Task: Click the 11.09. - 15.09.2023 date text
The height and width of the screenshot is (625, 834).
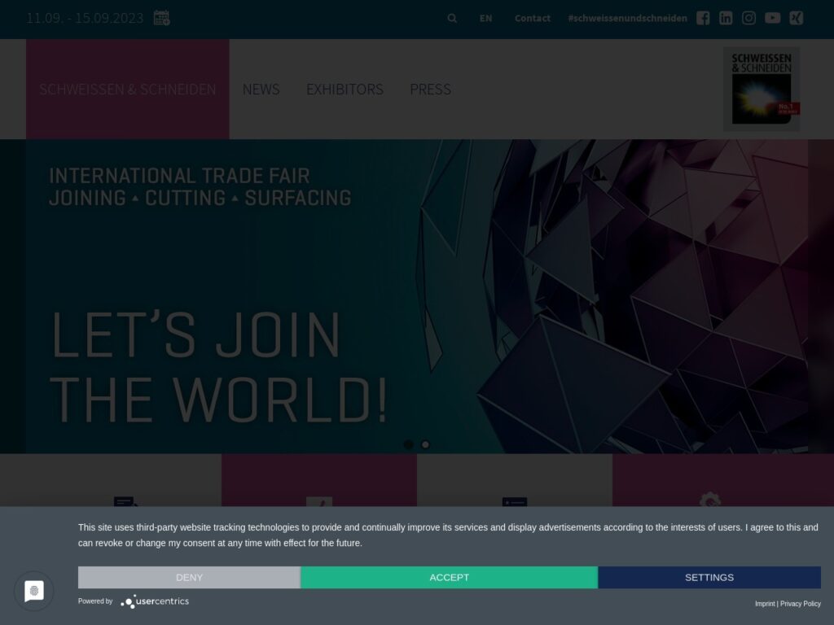Action: (85, 18)
